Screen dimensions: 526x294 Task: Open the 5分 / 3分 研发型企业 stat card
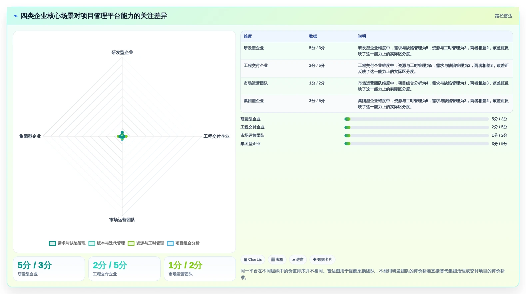pos(49,269)
